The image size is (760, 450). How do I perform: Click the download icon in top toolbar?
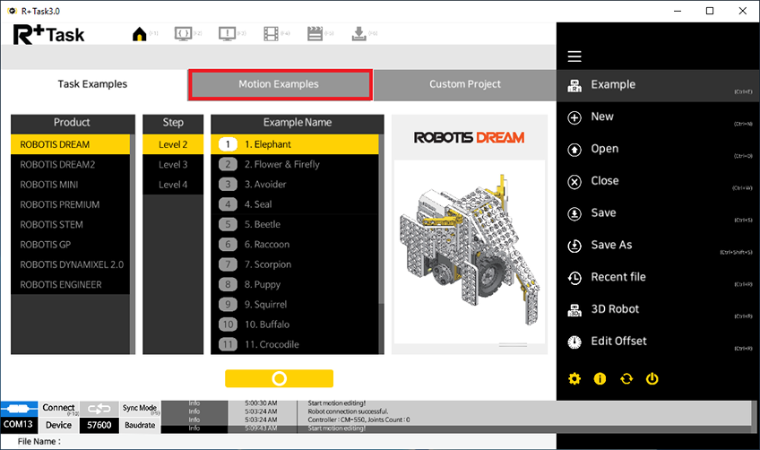coord(358,34)
